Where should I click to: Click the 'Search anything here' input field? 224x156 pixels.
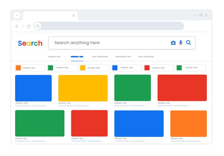[109, 43]
